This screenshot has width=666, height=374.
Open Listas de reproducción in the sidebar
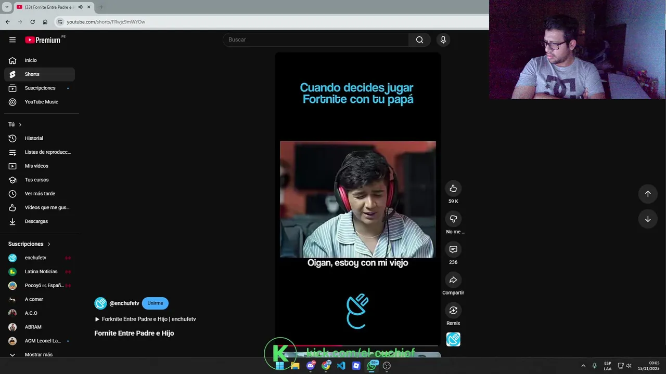point(40,152)
